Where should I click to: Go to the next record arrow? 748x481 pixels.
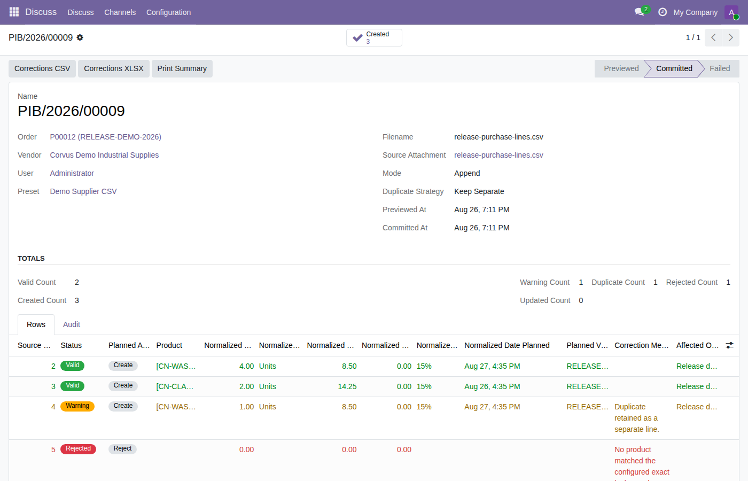tap(731, 37)
